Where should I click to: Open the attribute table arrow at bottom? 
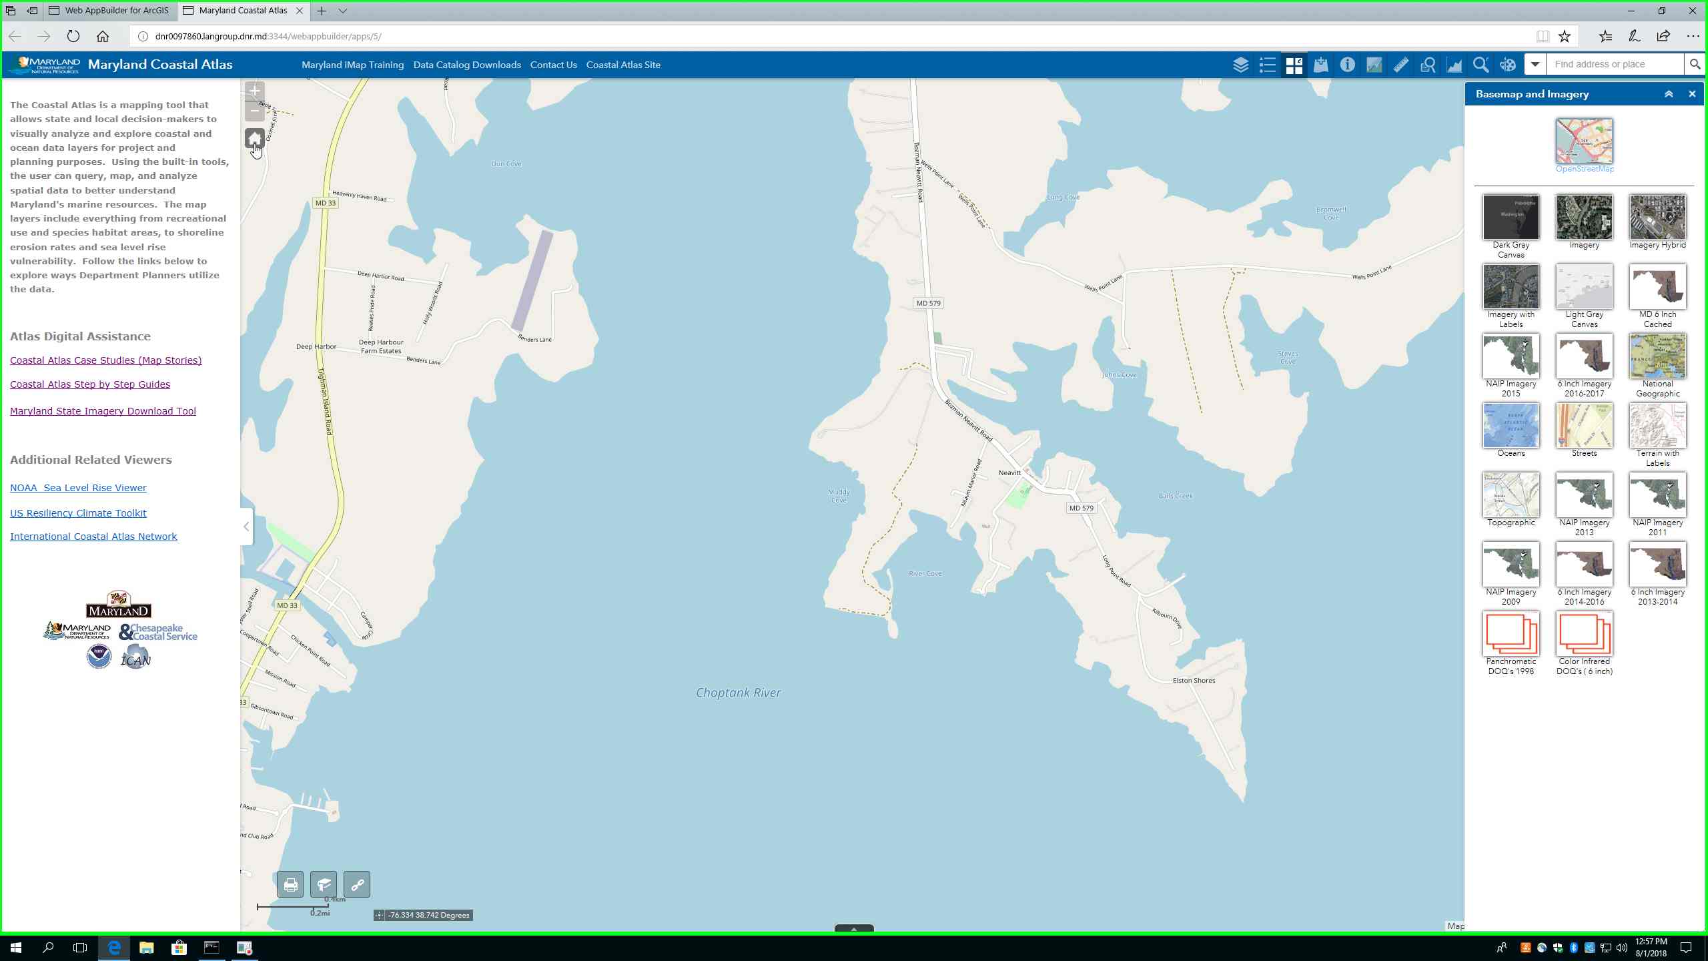click(x=853, y=928)
